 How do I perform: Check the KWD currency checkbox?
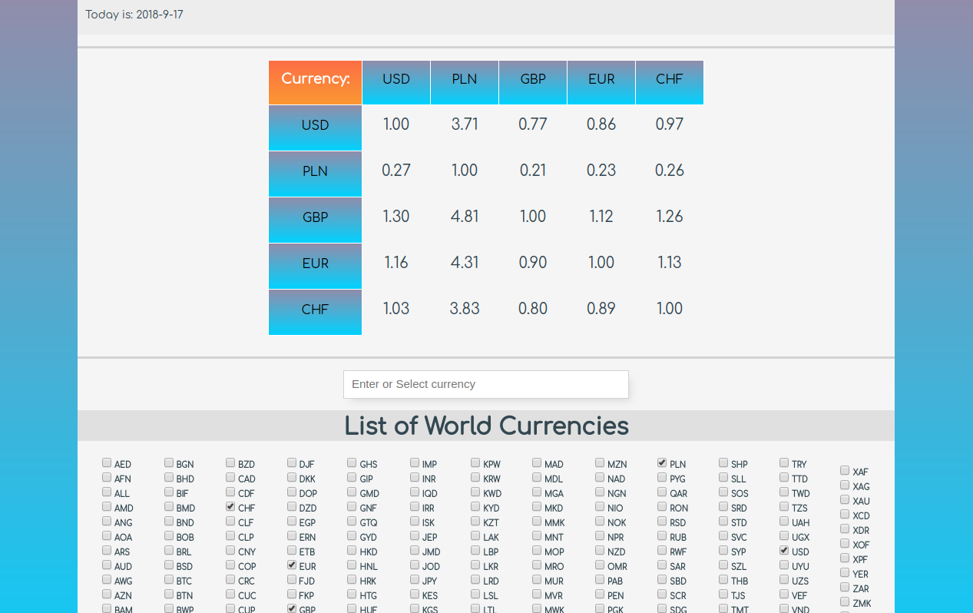pyautogui.click(x=475, y=492)
